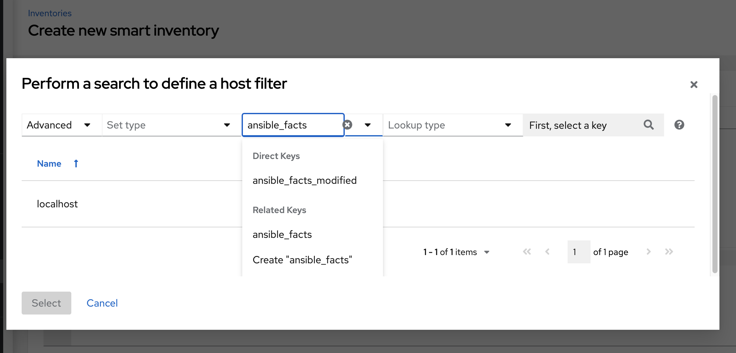The image size is (736, 353).
Task: Open the help tooltip question mark icon
Action: [x=679, y=125]
